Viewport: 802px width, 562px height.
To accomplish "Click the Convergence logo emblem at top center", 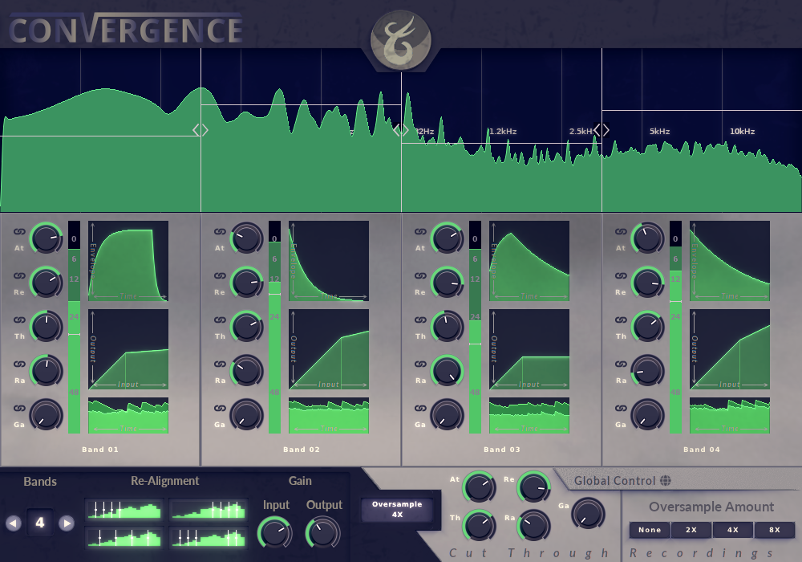I will (401, 40).
